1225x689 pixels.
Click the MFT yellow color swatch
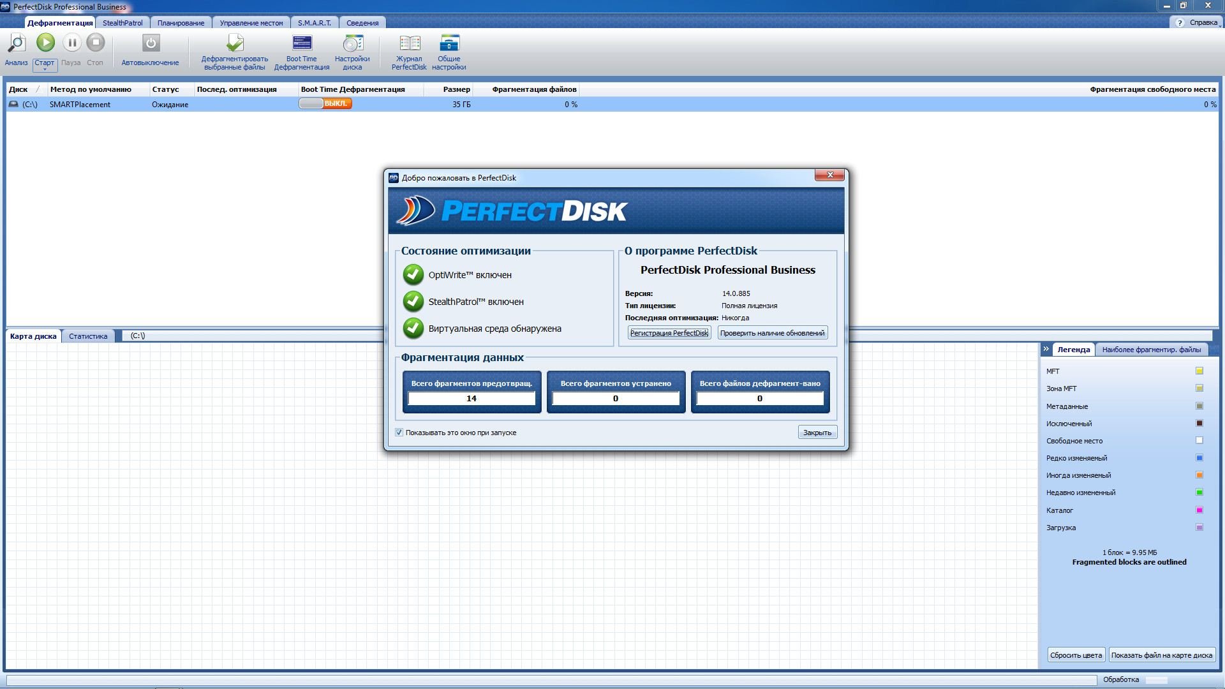[1199, 371]
